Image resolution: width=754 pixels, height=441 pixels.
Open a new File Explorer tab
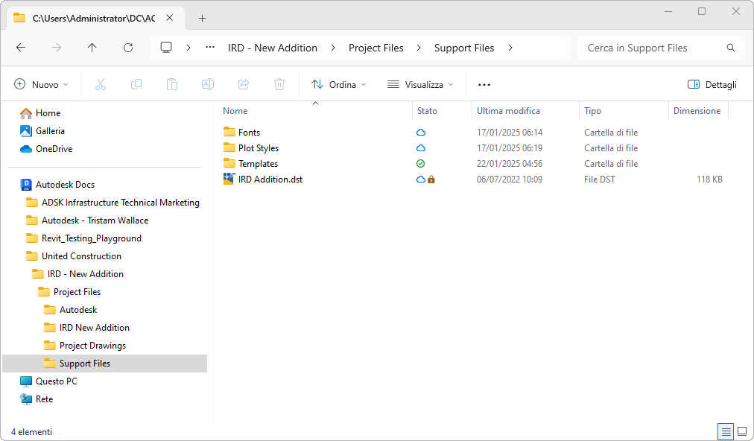(203, 18)
